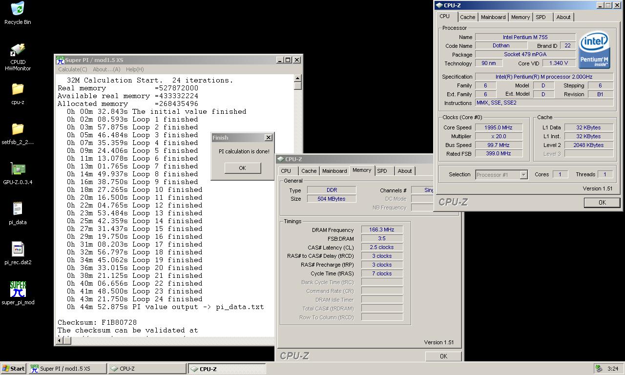Image resolution: width=625 pixels, height=375 pixels.
Task: Switch to SPD tab in lower CPU-Z window
Action: 382,171
